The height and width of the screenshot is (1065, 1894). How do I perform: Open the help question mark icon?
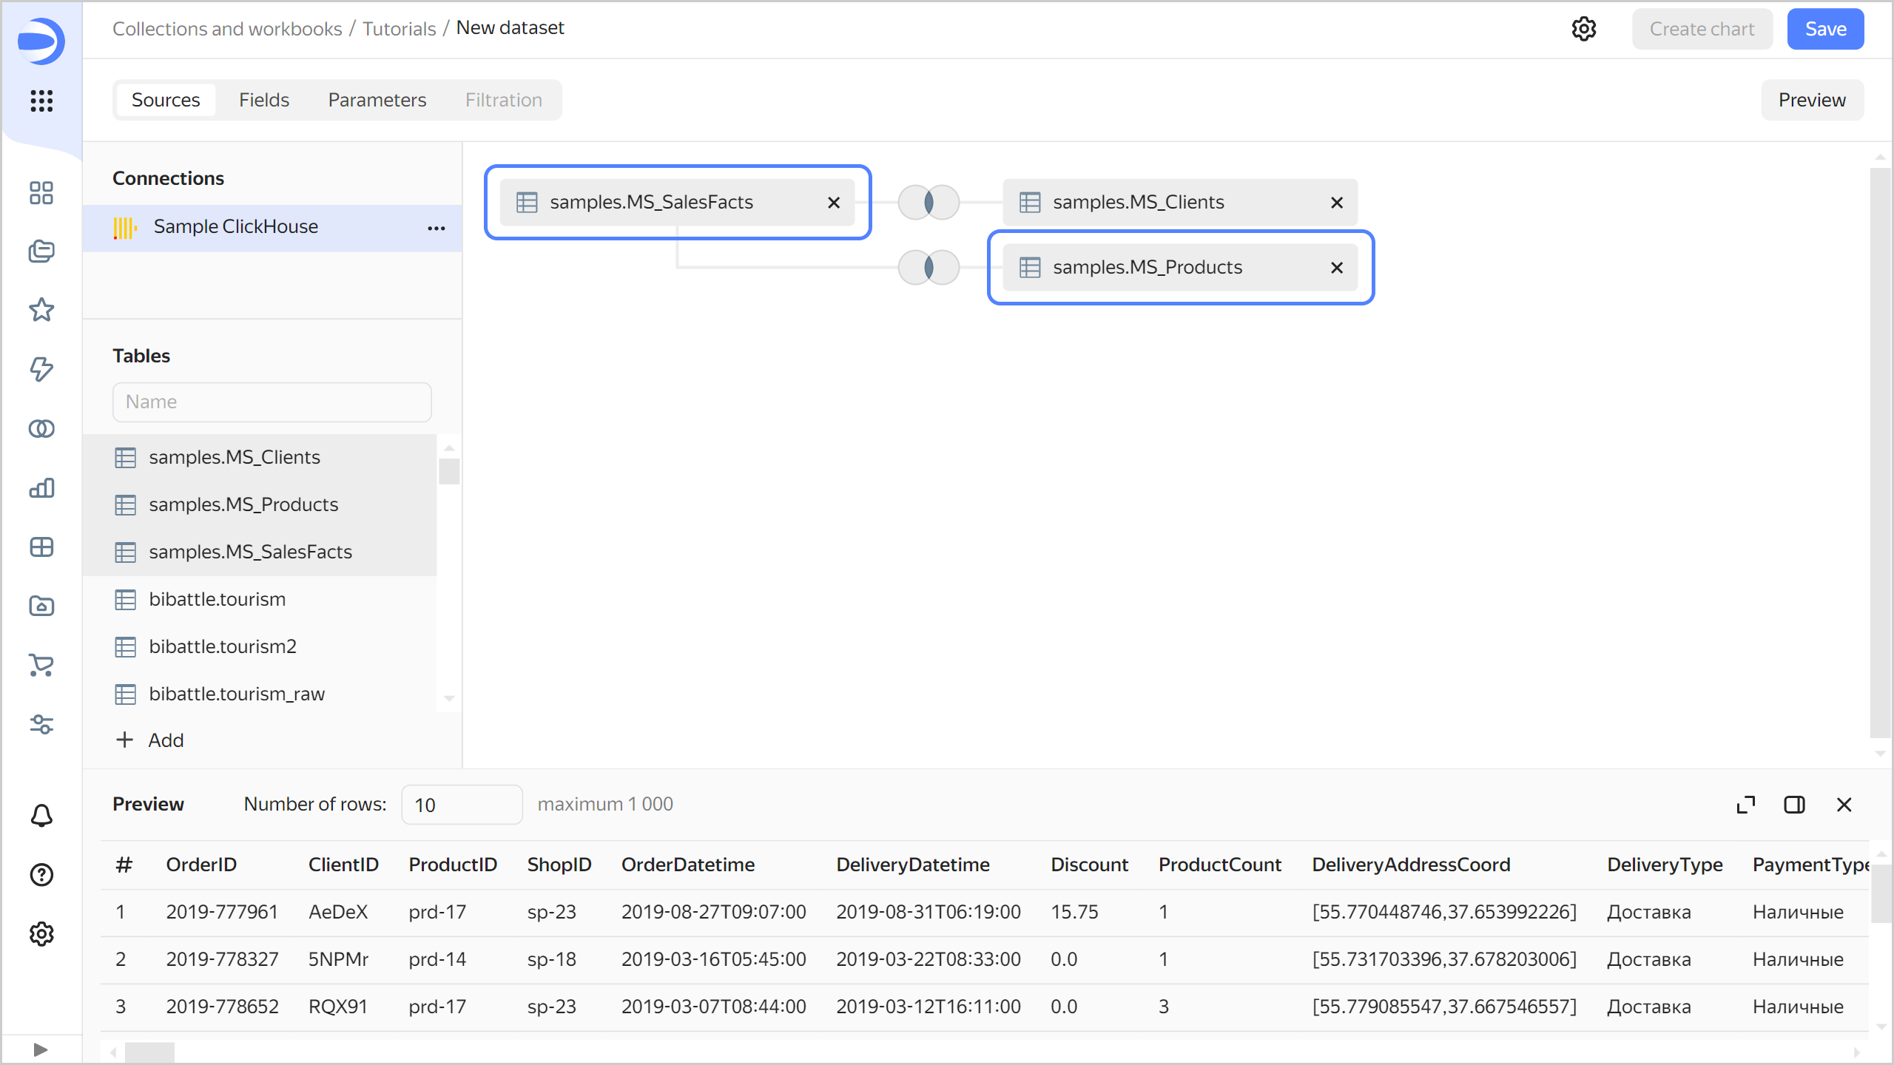41,875
